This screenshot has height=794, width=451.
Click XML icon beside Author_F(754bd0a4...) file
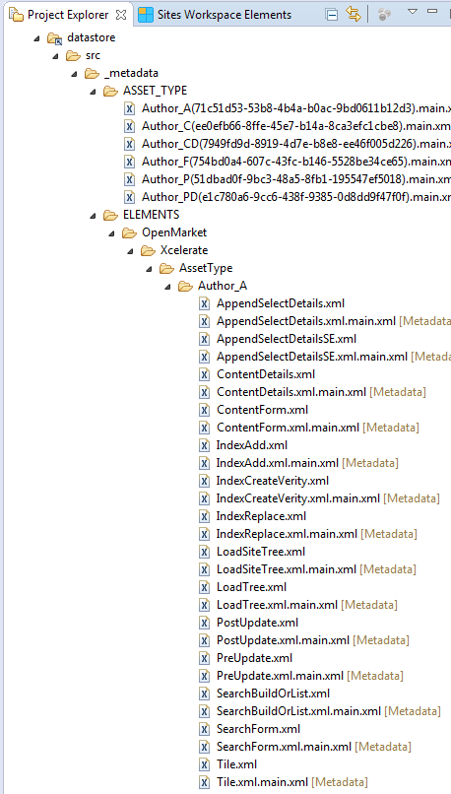[130, 162]
